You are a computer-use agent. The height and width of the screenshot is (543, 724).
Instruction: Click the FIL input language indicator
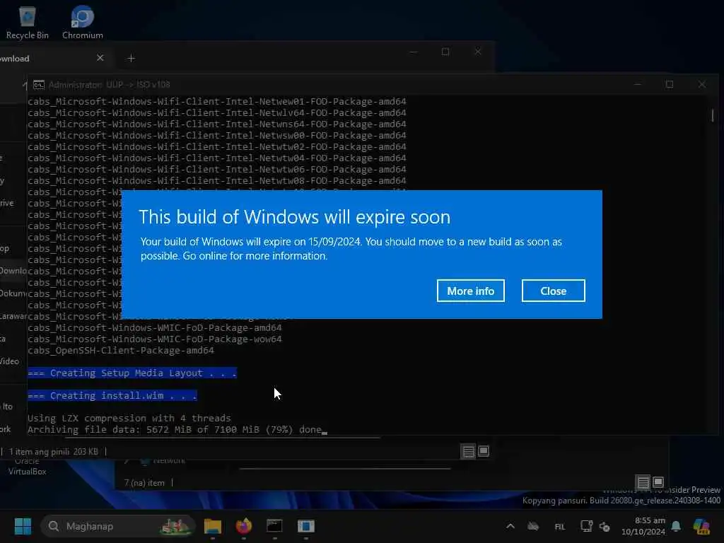(x=560, y=526)
